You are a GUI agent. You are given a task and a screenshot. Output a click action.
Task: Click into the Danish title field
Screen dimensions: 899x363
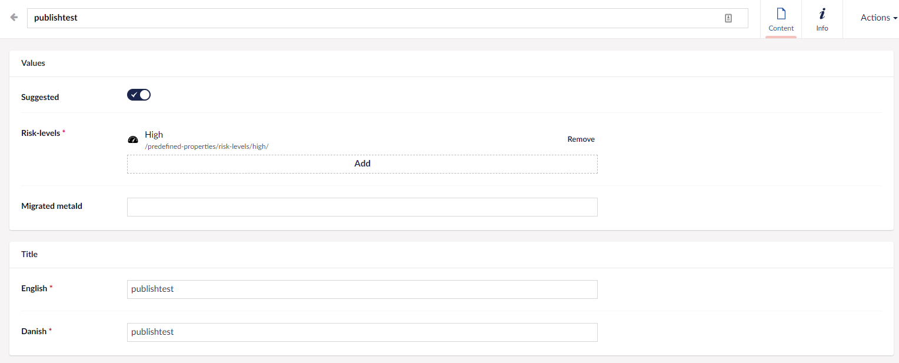click(x=362, y=332)
